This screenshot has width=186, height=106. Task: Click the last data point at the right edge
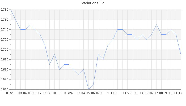click(x=181, y=55)
